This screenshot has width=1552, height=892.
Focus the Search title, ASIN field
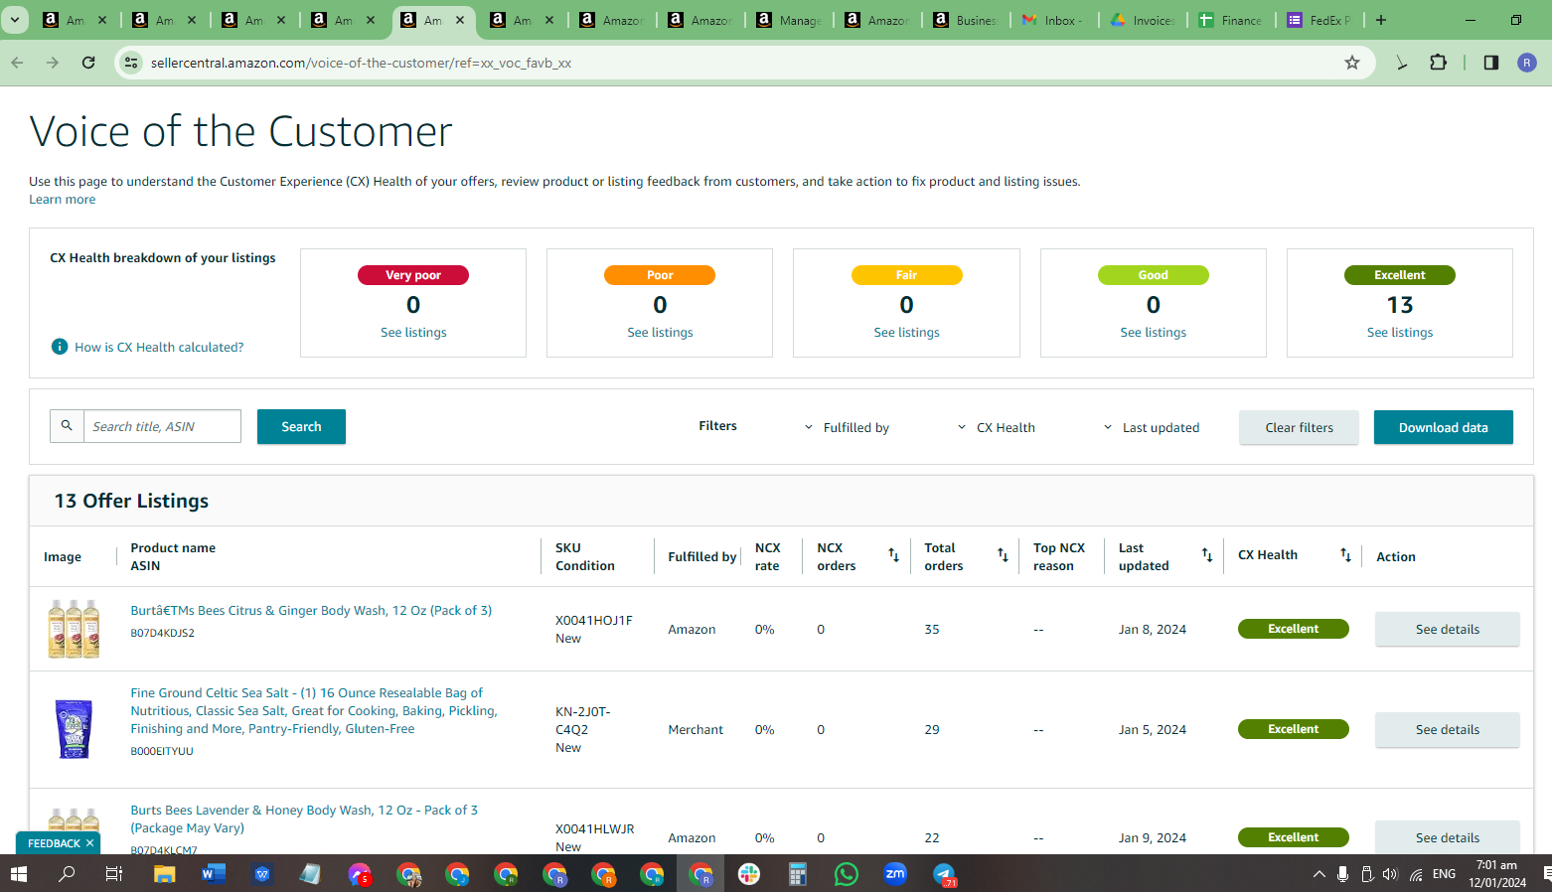162,426
